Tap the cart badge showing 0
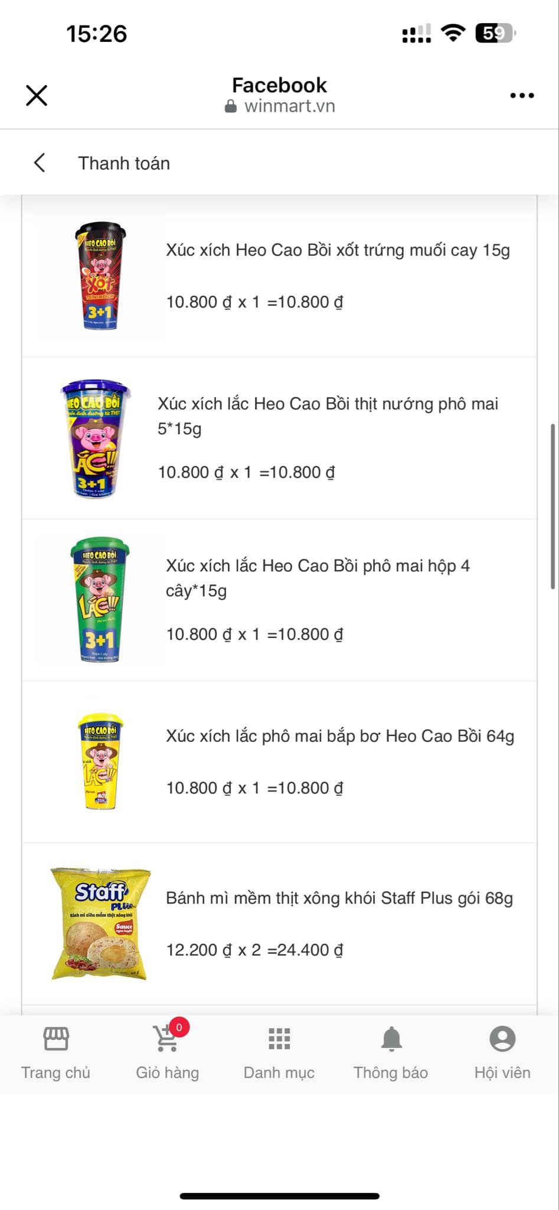Viewport: 559px width, 1210px height. [x=179, y=1027]
